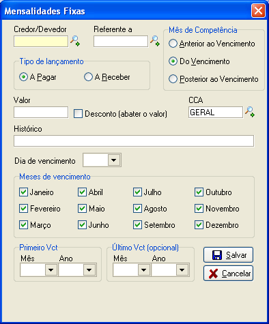Untick the Dezembro month checkbox
Image resolution: width=269 pixels, height=324 pixels.
point(199,225)
